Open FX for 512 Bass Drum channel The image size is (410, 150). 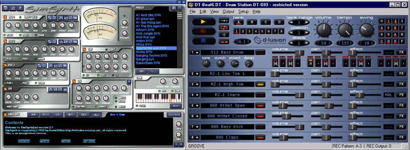pyautogui.click(x=401, y=52)
